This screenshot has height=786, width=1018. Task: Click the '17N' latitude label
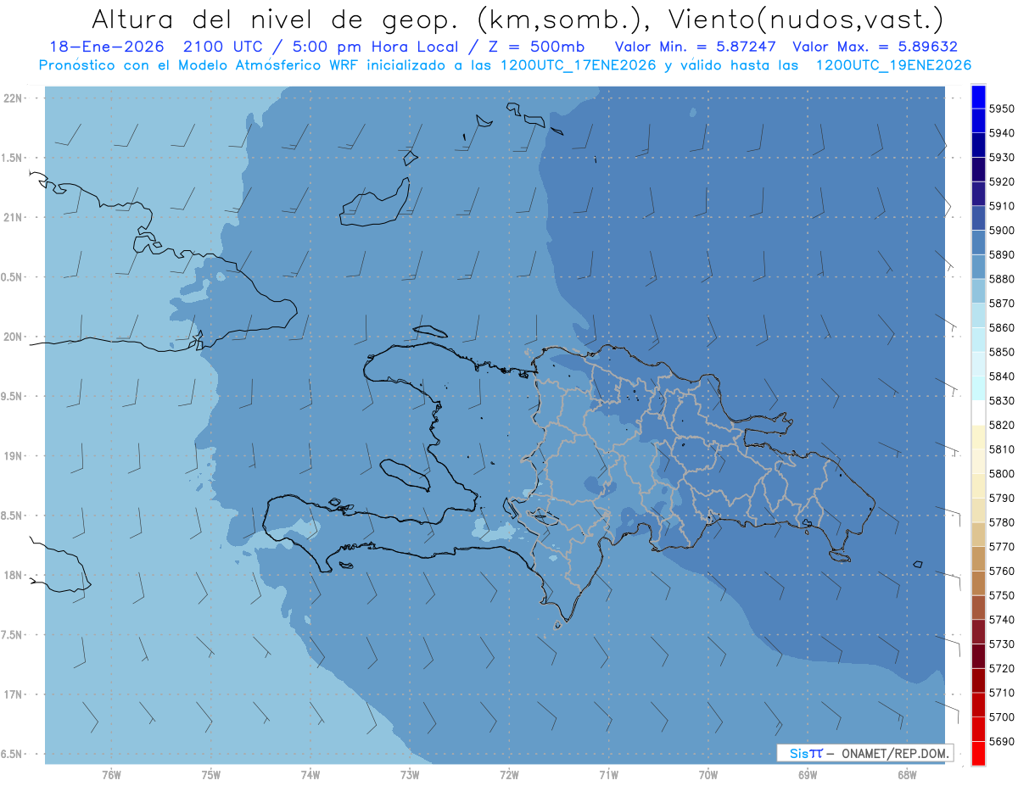pyautogui.click(x=13, y=694)
